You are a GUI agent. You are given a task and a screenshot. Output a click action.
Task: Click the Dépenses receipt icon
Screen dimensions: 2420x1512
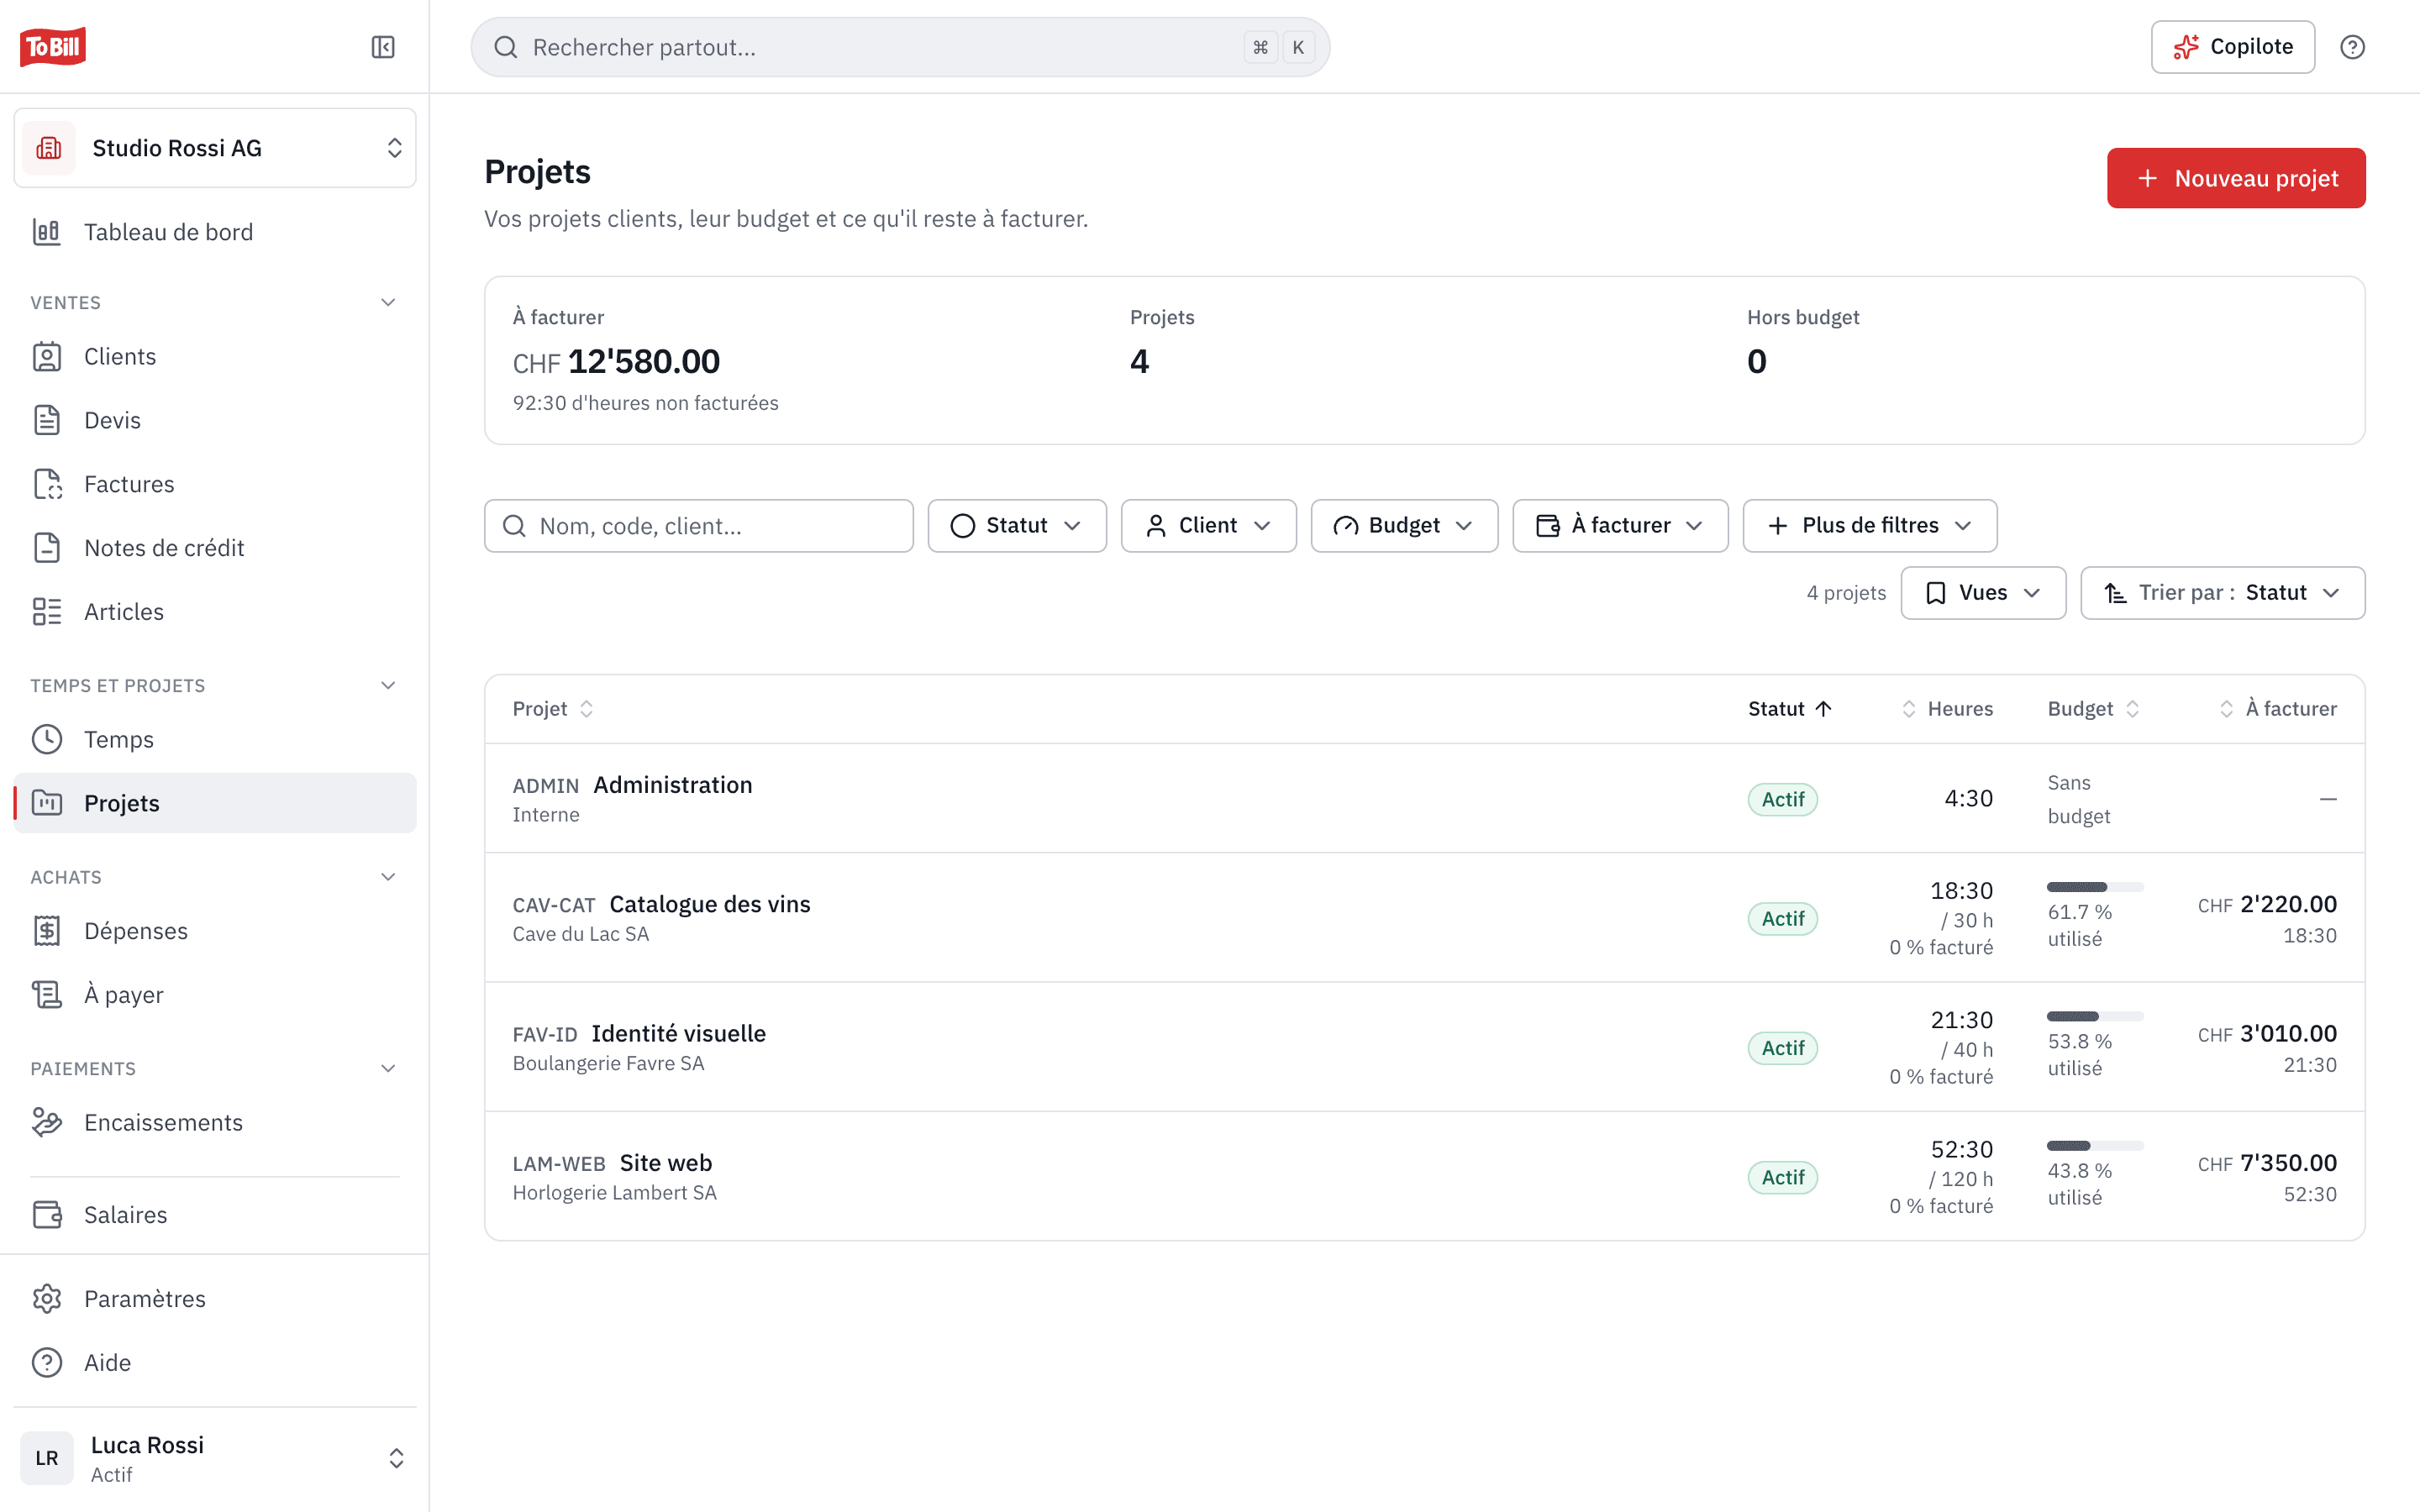(x=47, y=931)
